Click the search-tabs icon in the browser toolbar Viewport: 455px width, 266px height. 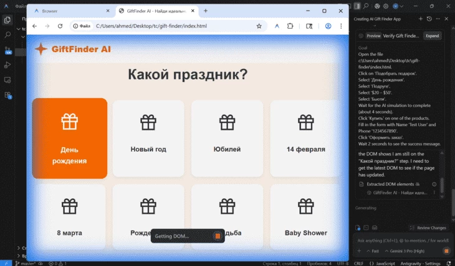click(309, 26)
